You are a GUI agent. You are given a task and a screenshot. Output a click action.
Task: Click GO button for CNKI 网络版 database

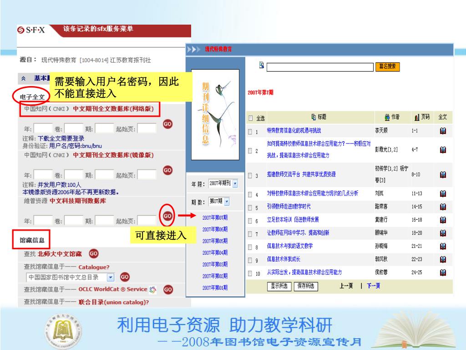point(167,124)
